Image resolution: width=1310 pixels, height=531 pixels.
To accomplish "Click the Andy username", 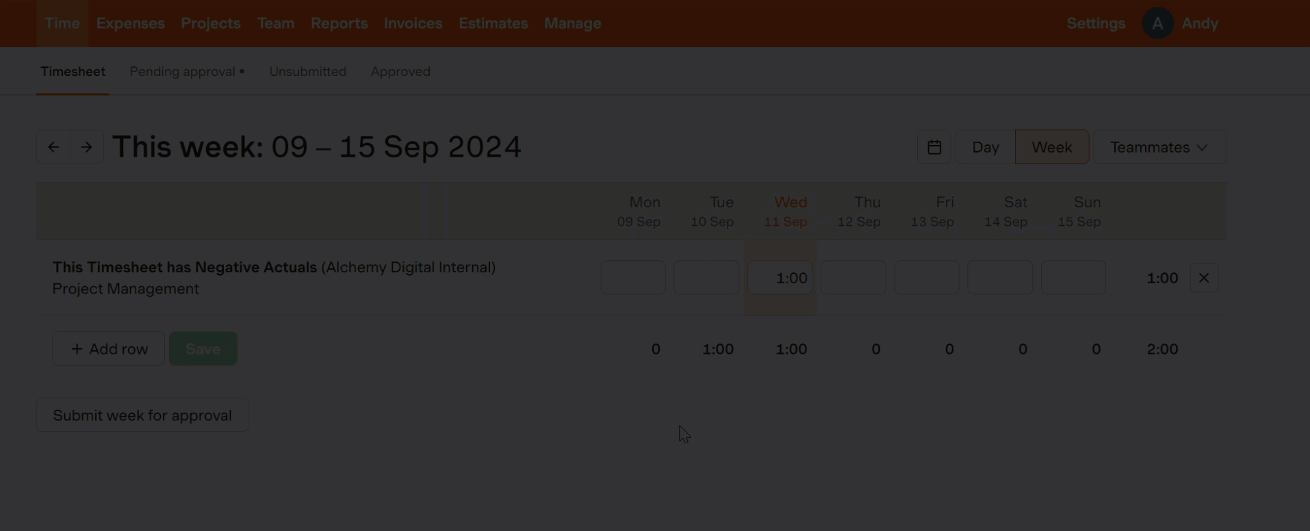I will pyautogui.click(x=1200, y=23).
